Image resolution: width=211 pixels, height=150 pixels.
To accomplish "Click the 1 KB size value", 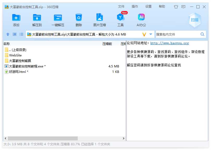I will [116, 72].
